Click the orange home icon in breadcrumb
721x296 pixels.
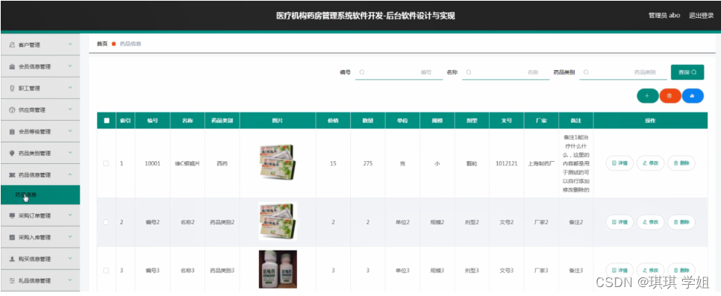pyautogui.click(x=113, y=44)
